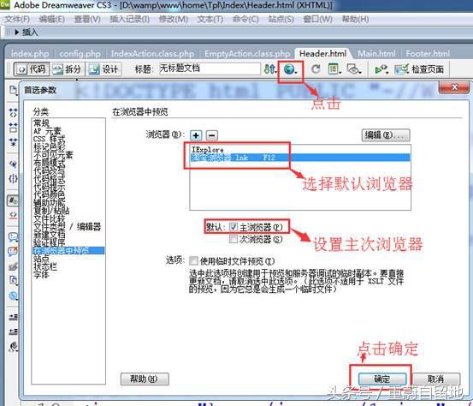473x406 pixels.
Task: Select IExplore in the browser list
Action: coord(300,150)
